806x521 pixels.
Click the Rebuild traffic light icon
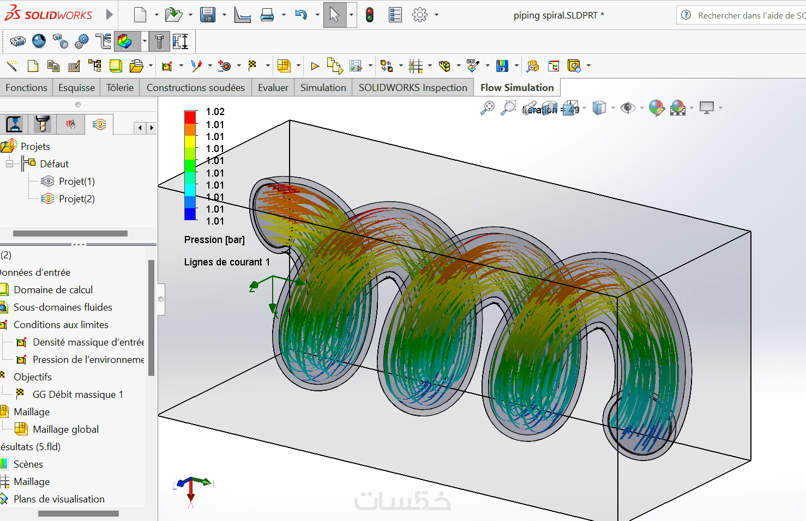pos(370,15)
